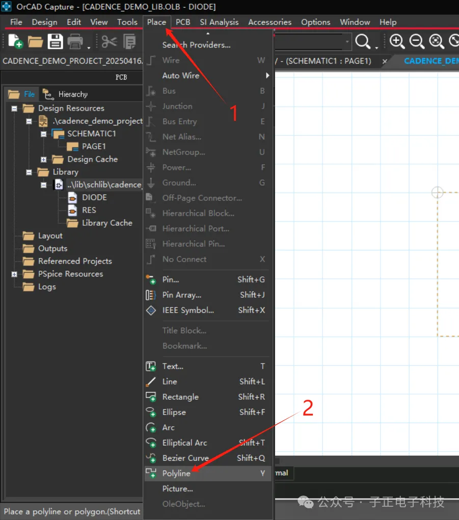Collapse the .\cadence_demo_project design node
Image resolution: width=459 pixels, height=520 pixels.
coord(29,121)
